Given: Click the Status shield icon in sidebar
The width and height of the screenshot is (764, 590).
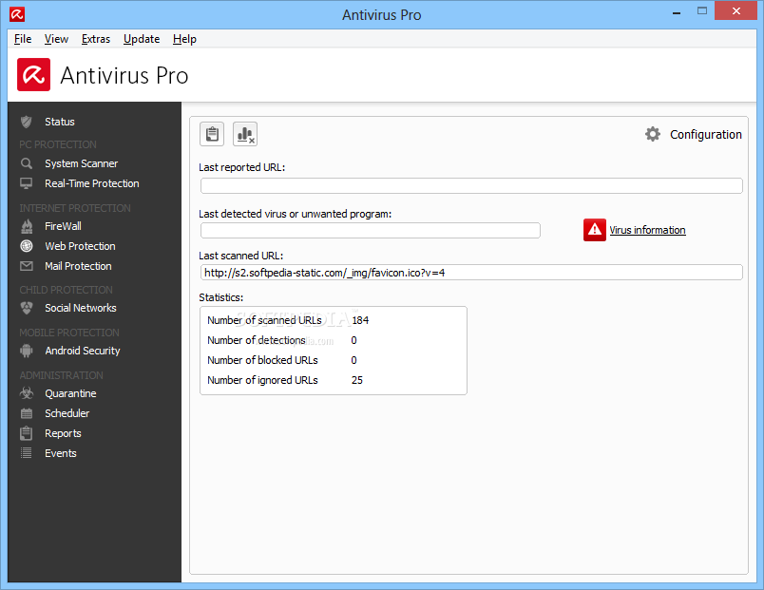Looking at the screenshot, I should (x=27, y=122).
